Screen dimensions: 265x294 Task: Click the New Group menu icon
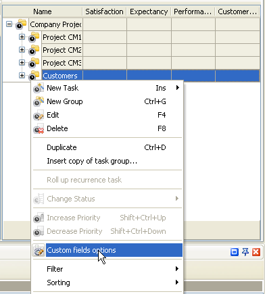click(x=39, y=101)
